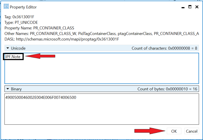
Task: Select the Type: PT_UNICODE line
Action: 21,22
